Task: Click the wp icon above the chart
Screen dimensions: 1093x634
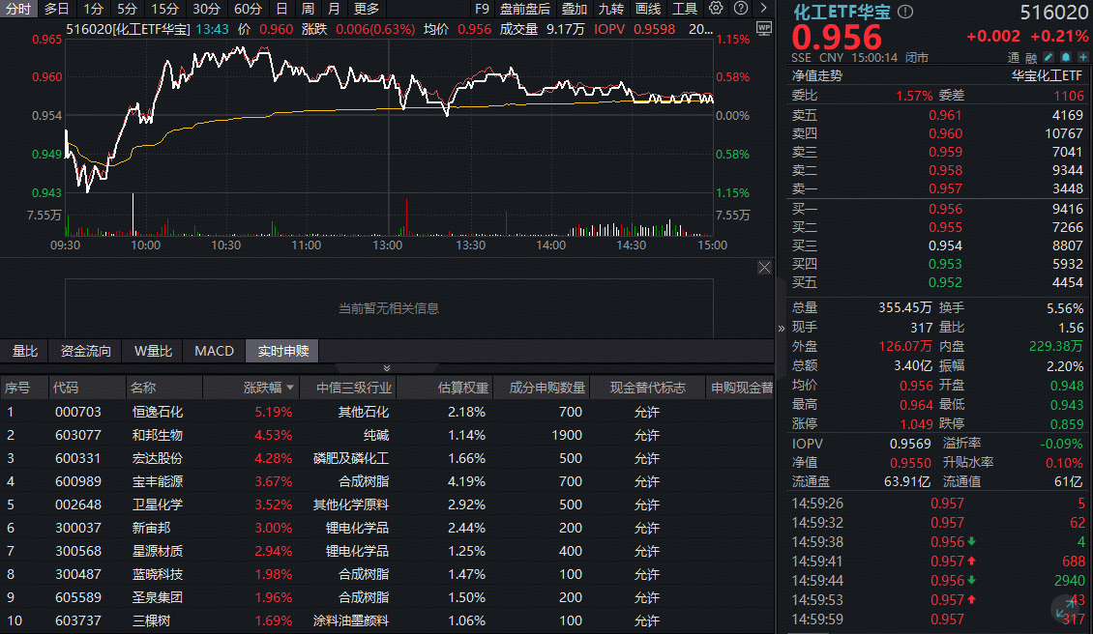Action: pyautogui.click(x=763, y=30)
